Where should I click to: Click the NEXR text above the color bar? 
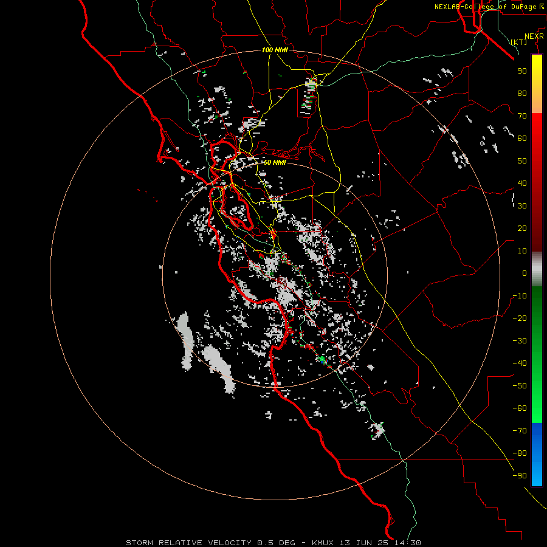pos(534,36)
